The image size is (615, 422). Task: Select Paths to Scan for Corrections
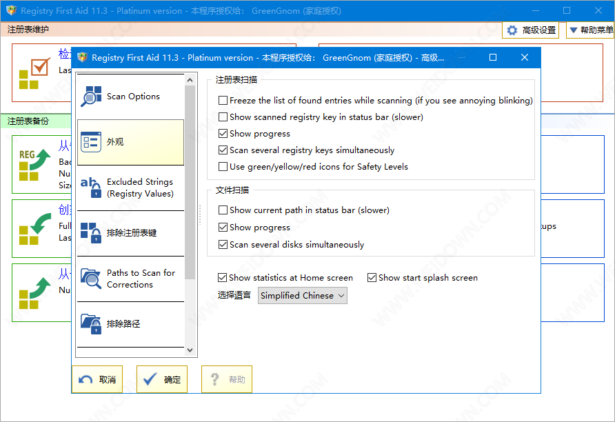[130, 279]
